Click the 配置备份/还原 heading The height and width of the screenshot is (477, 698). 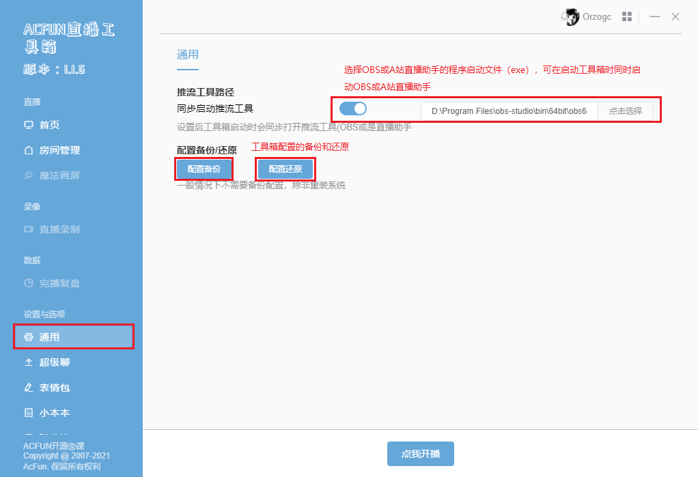[206, 150]
